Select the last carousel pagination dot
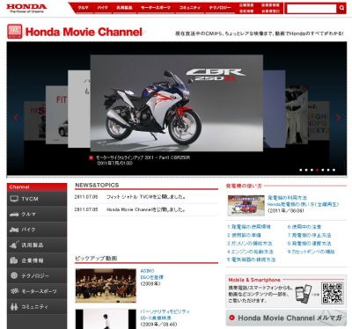Viewport: 352px width, 329px height. pyautogui.click(x=334, y=170)
